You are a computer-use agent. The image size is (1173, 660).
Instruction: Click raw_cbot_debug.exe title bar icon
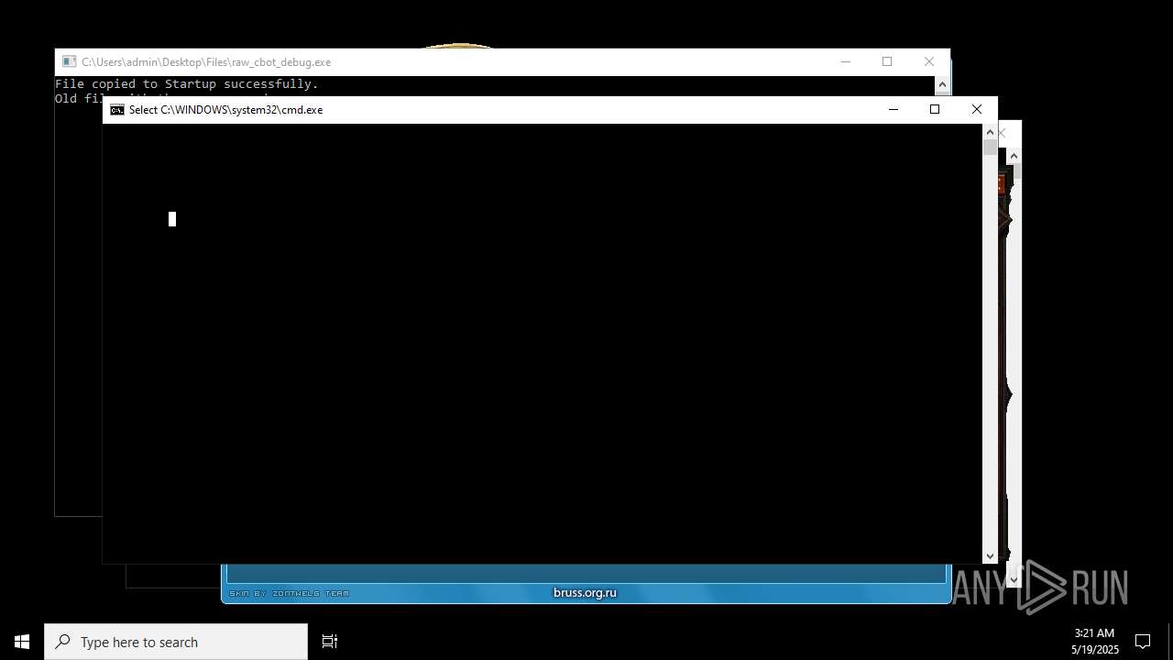(69, 62)
